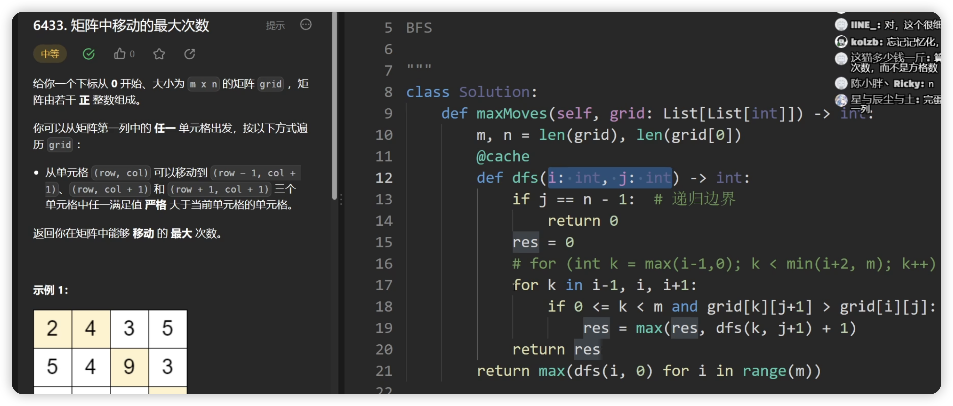
Task: Click the grid cell containing 9
Action: 130,367
